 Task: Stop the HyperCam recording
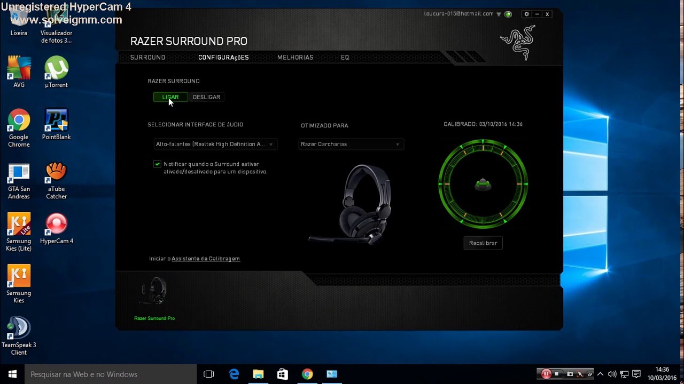pyautogui.click(x=556, y=373)
